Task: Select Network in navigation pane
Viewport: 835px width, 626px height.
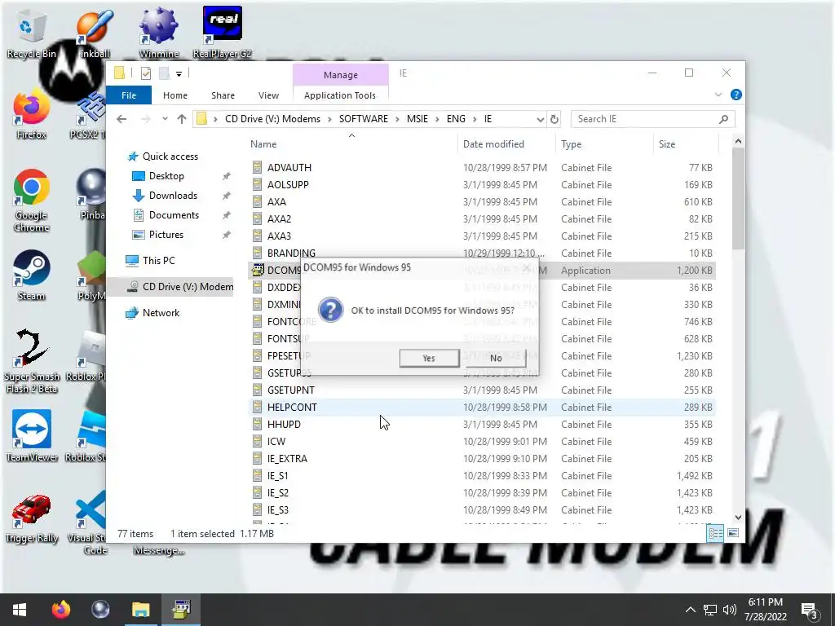Action: [x=161, y=313]
